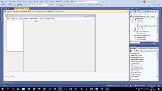Dismiss the scaling notification bar
Image resolution: width=162 pixels, height=91 pixels.
coord(127,11)
